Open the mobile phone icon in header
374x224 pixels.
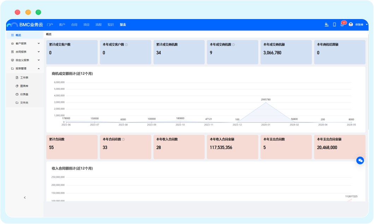pyautogui.click(x=334, y=25)
